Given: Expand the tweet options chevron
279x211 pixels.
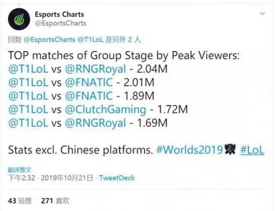Looking at the screenshot, I should click(262, 14).
